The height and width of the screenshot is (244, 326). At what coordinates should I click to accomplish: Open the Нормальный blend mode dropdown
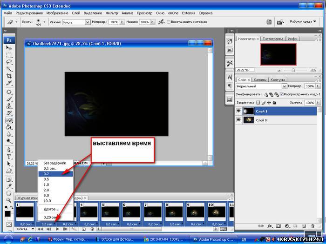(x=284, y=86)
